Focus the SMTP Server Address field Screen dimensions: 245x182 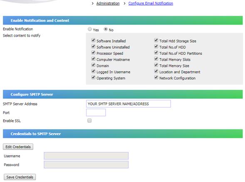coord(129,104)
